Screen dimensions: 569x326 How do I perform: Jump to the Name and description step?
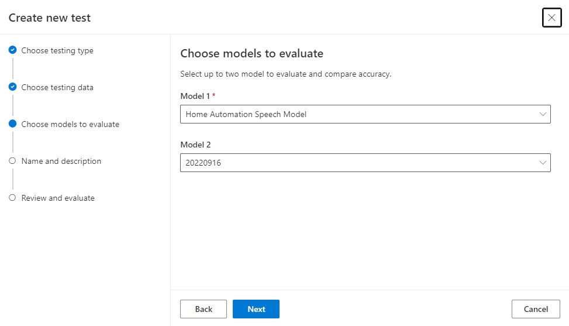pyautogui.click(x=61, y=161)
